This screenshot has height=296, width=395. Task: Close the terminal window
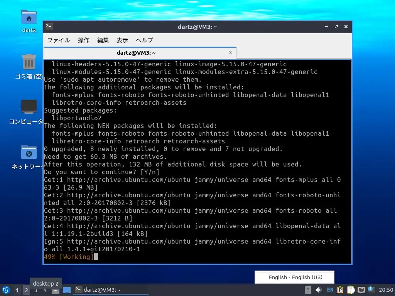[x=346, y=27]
